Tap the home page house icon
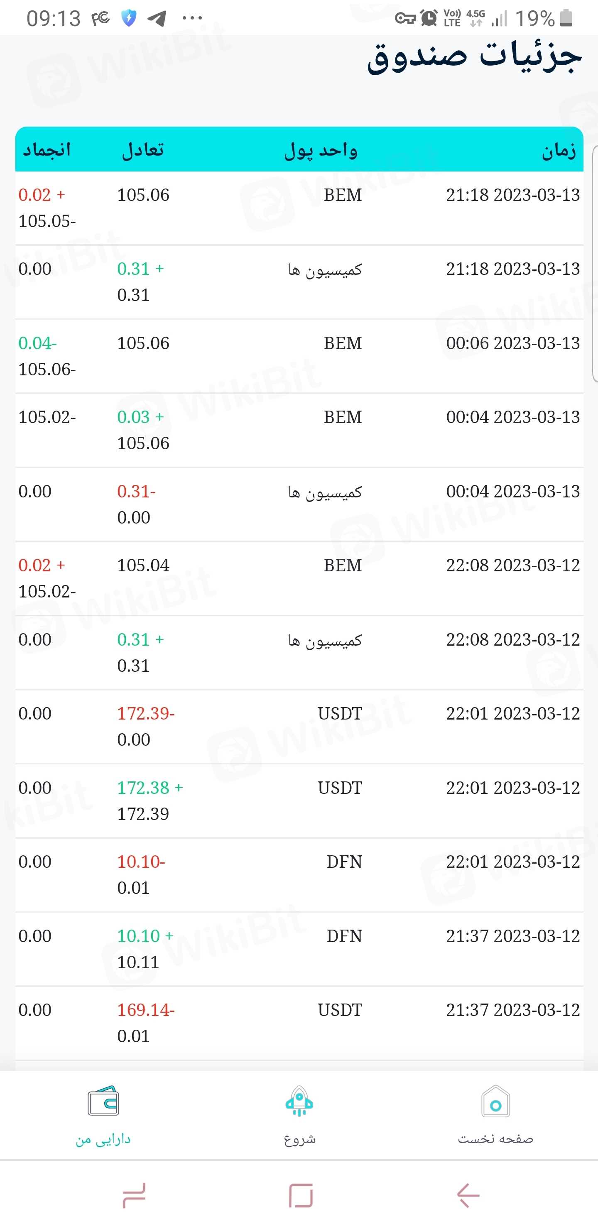The height and width of the screenshot is (1229, 598). (495, 1101)
